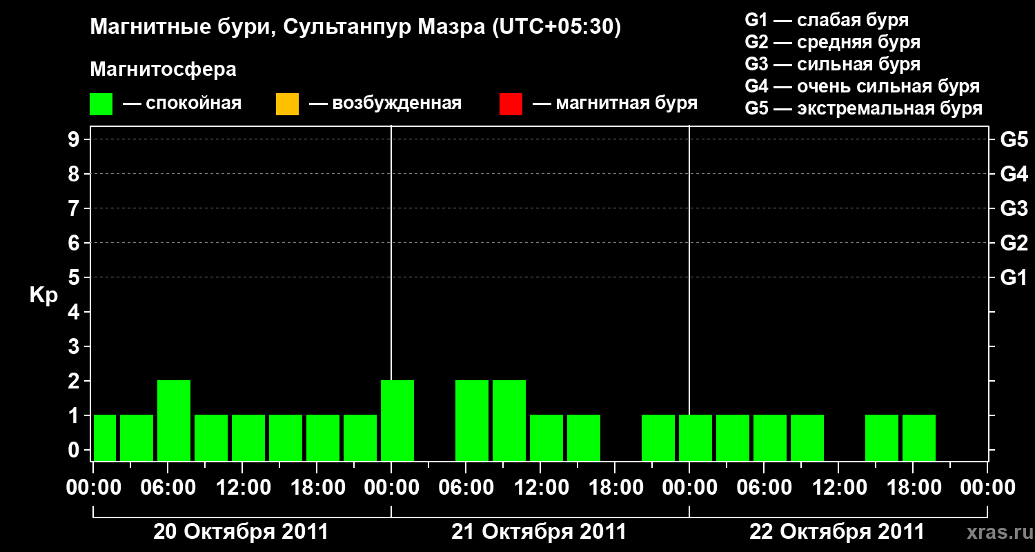Click the Kp 1 bar covering 18:00, 20 October
This screenshot has width=1035, height=552.
[x=323, y=437]
